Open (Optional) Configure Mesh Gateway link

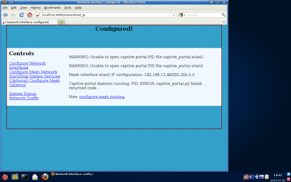[x=35, y=83]
